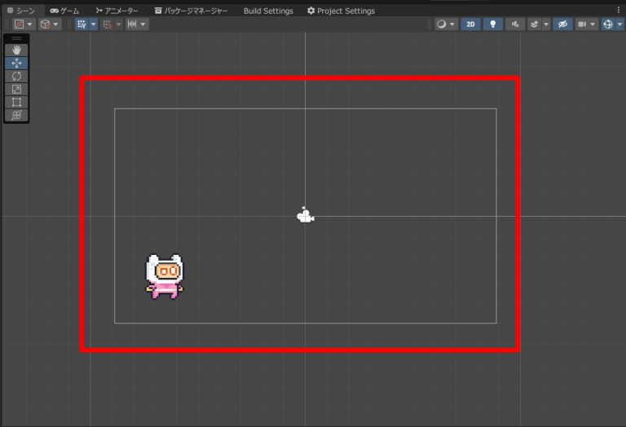Toggle scene grid visibility
626x427 pixels.
[x=82, y=24]
